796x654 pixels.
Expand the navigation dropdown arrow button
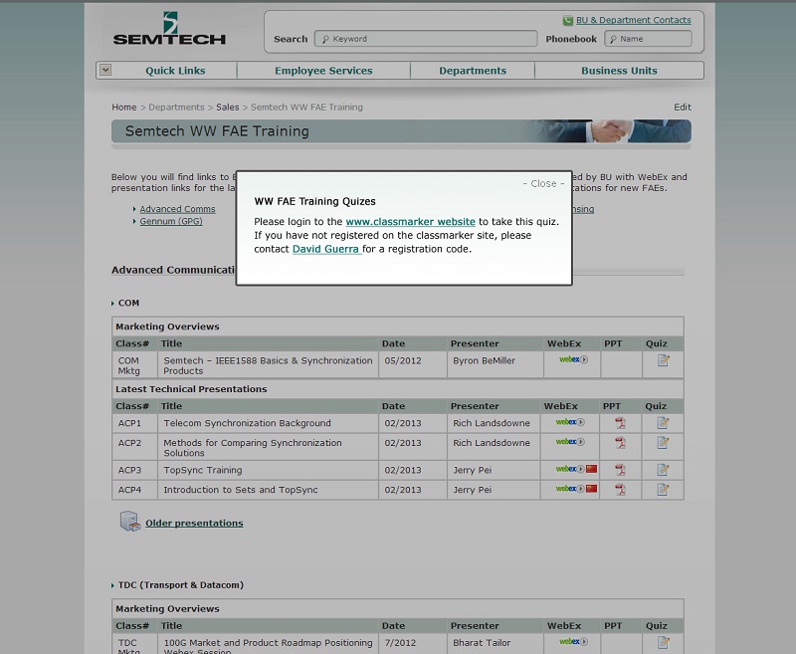(105, 70)
